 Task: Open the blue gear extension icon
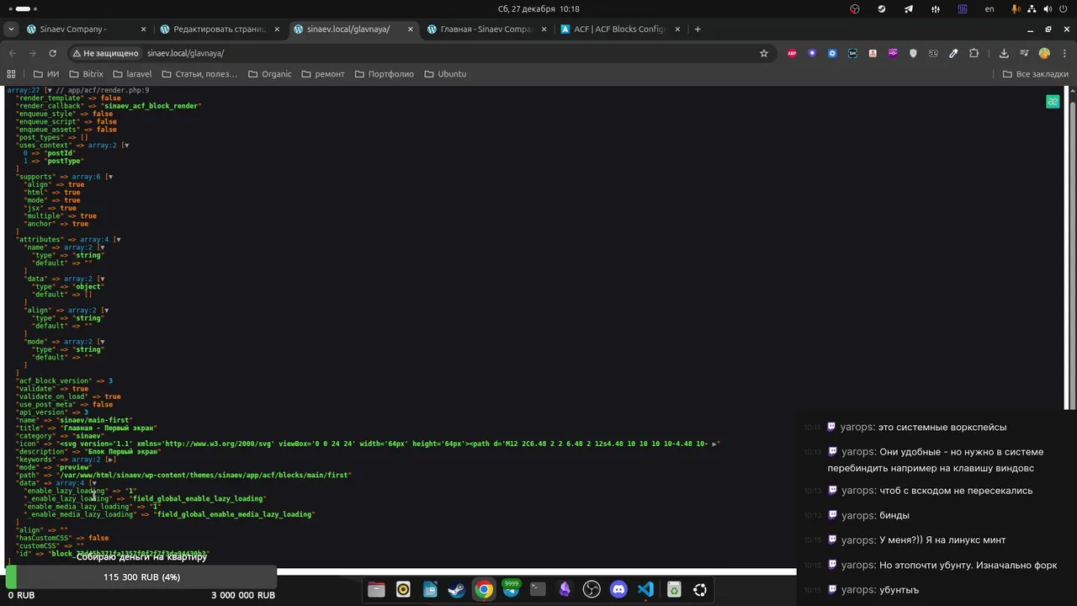pos(832,53)
